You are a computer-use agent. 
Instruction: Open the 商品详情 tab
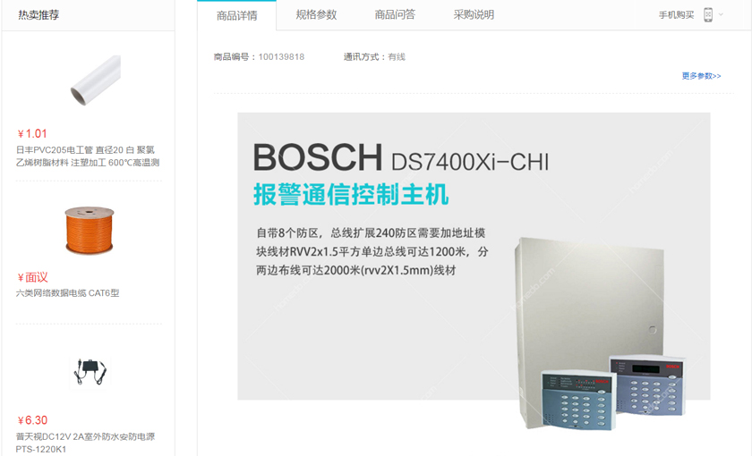pyautogui.click(x=236, y=15)
